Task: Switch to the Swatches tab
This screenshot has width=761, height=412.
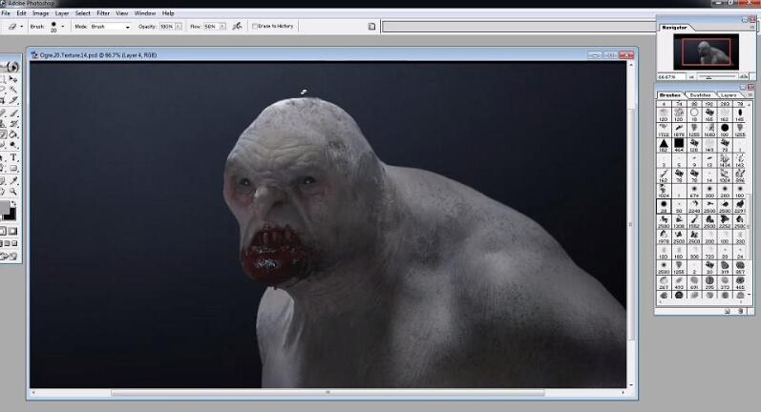Action: (x=700, y=95)
